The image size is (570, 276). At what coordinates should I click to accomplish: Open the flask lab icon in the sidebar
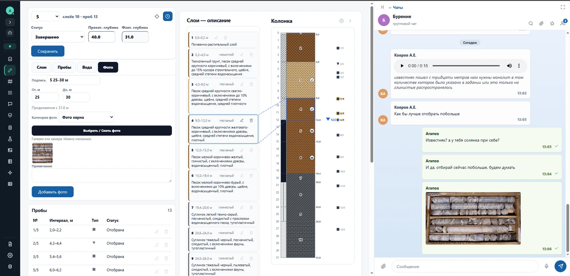point(10,139)
